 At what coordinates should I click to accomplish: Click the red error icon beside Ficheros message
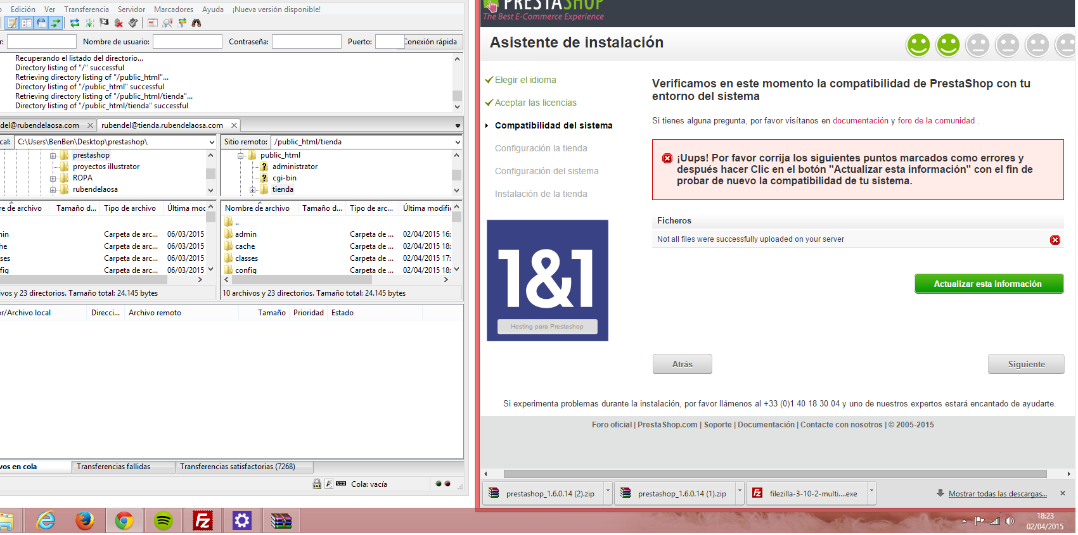point(1055,240)
